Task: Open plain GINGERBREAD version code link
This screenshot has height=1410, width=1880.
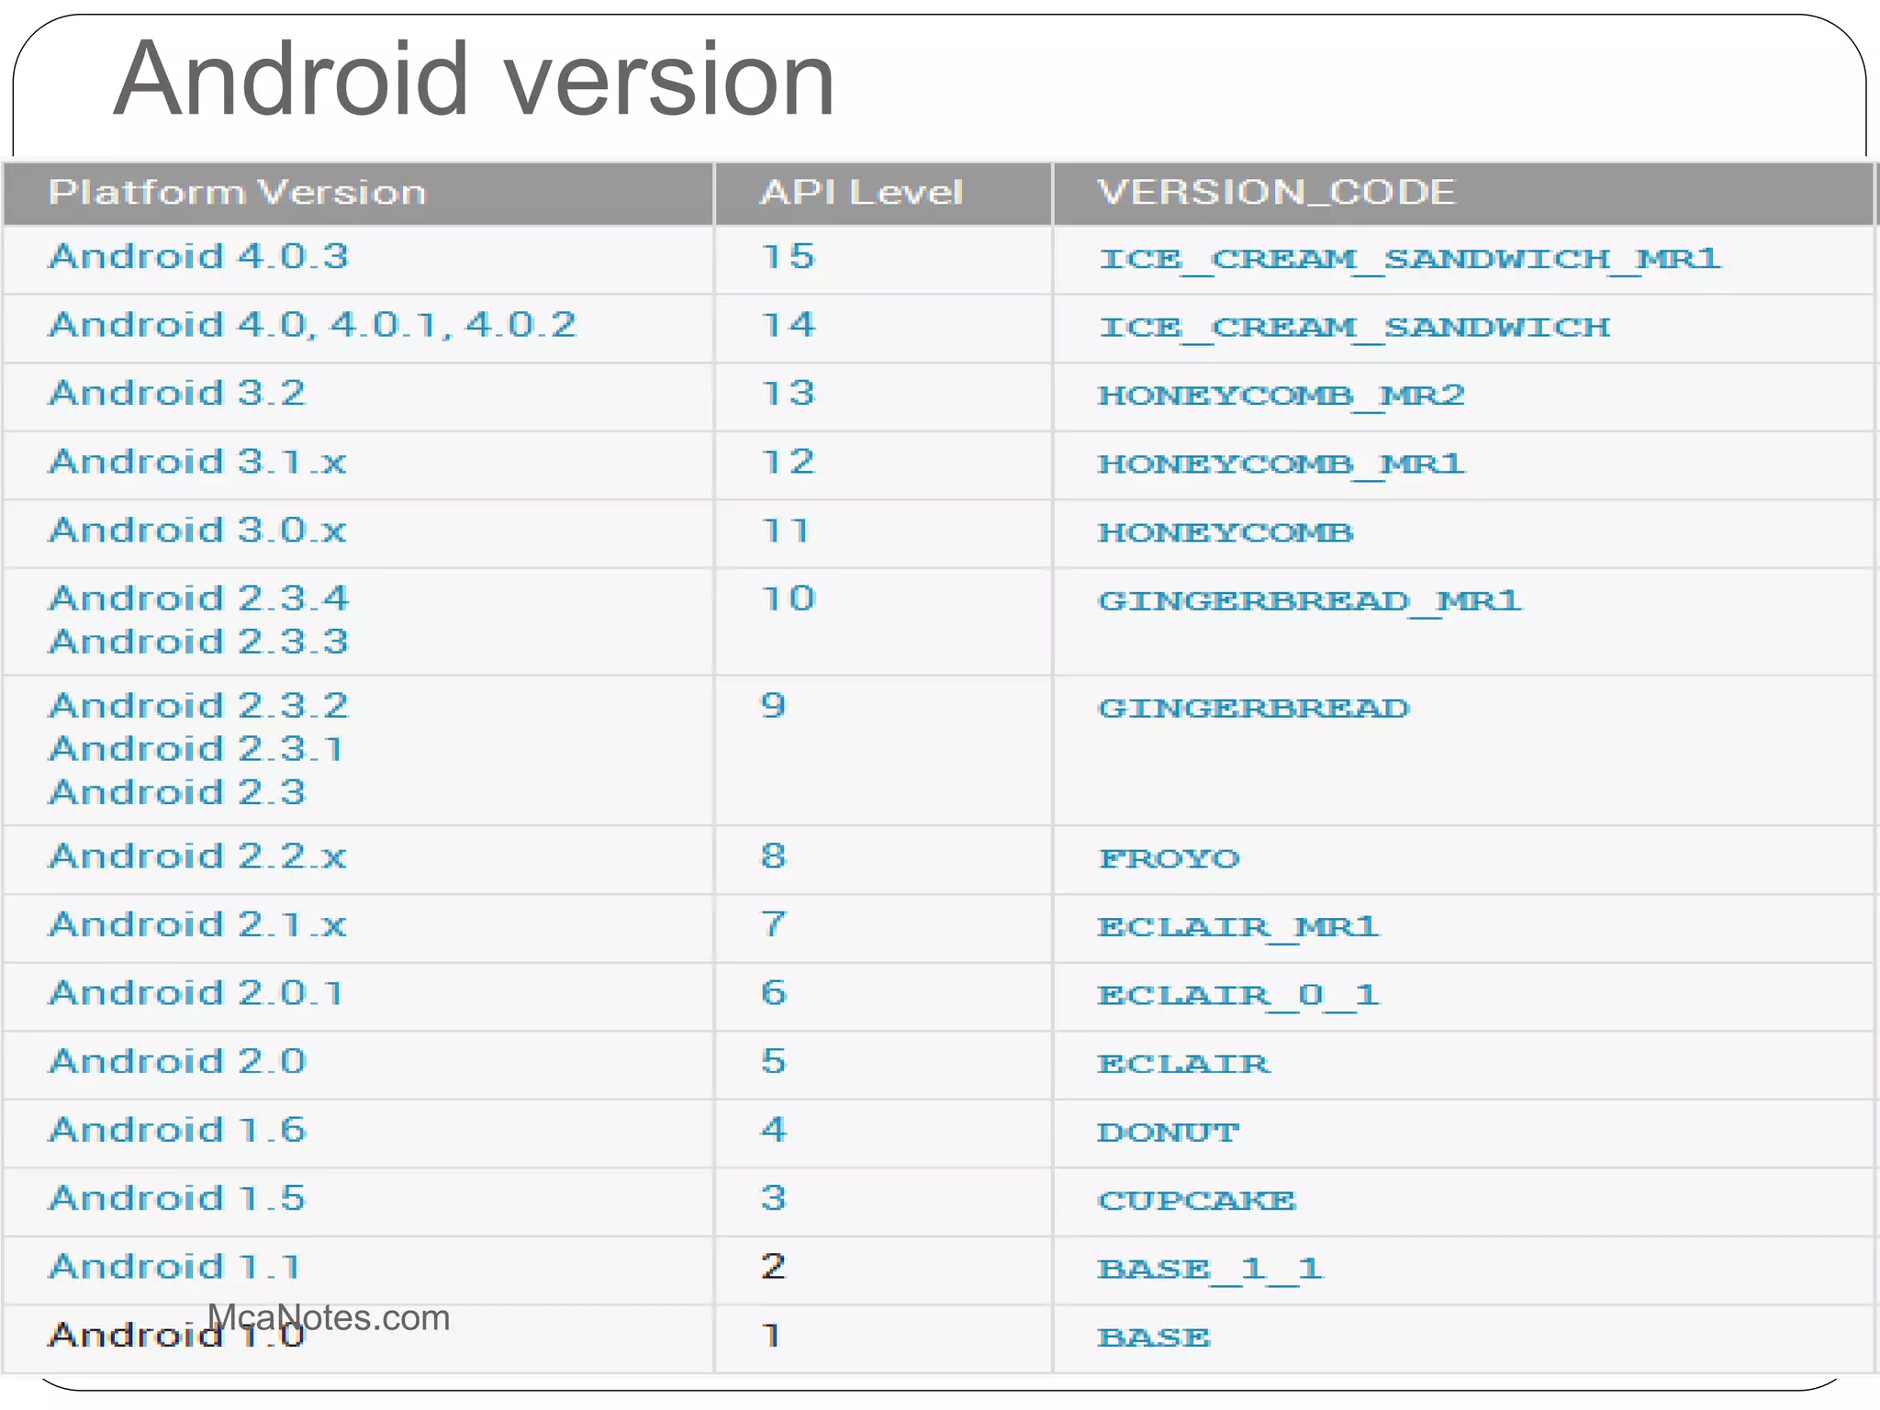Action: click(1253, 709)
